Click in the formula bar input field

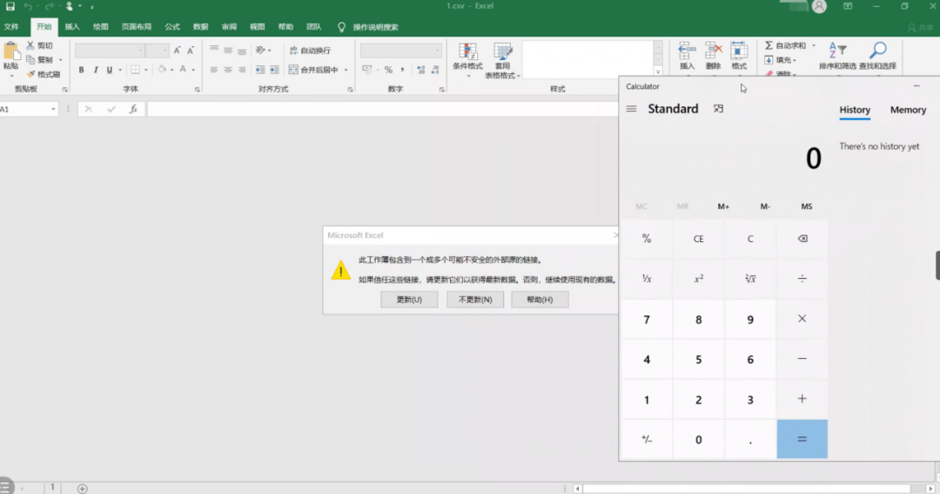(384, 109)
